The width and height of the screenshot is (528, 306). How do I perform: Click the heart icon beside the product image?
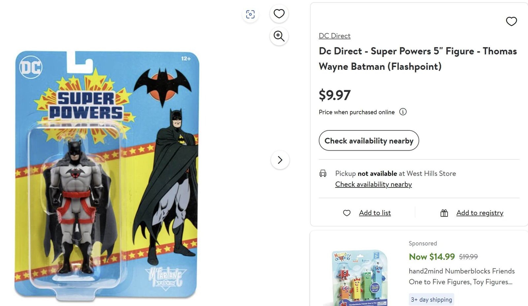(279, 14)
